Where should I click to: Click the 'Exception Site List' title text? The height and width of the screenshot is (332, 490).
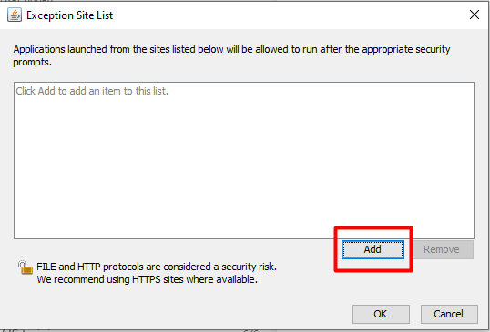[70, 15]
